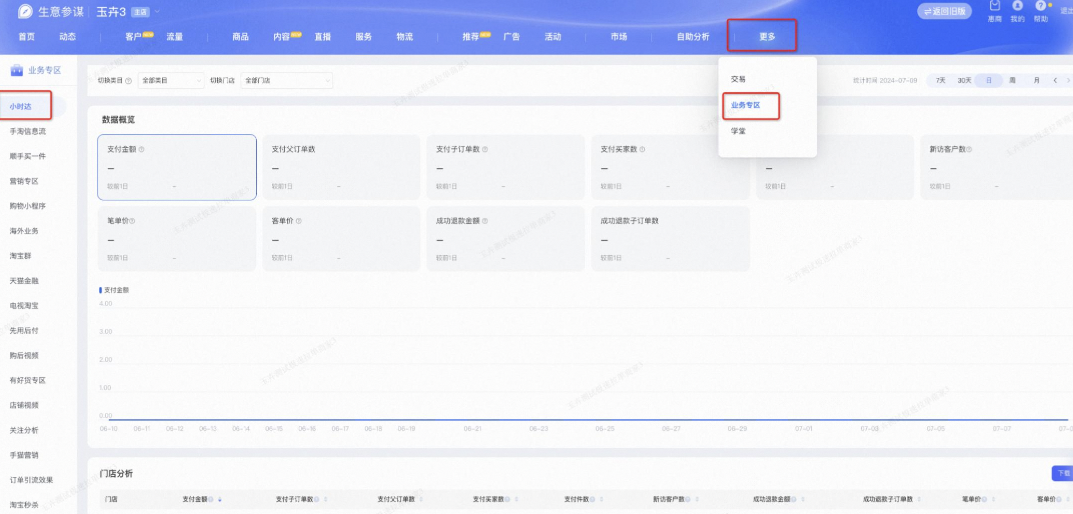1073x514 pixels.
Task: Sort the table by 支付件数 column arrow
Action: (x=601, y=499)
